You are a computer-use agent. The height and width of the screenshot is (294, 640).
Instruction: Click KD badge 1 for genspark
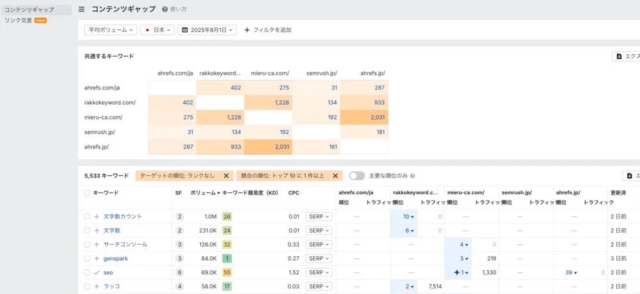click(x=227, y=258)
